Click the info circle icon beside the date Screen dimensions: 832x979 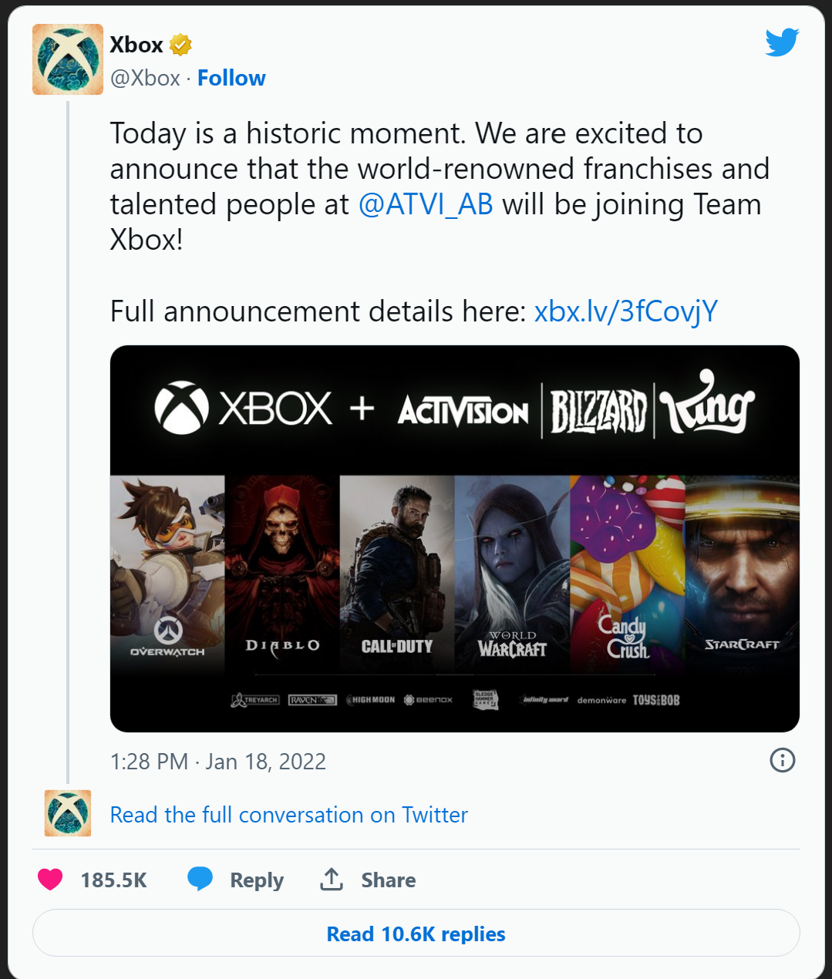pyautogui.click(x=782, y=760)
